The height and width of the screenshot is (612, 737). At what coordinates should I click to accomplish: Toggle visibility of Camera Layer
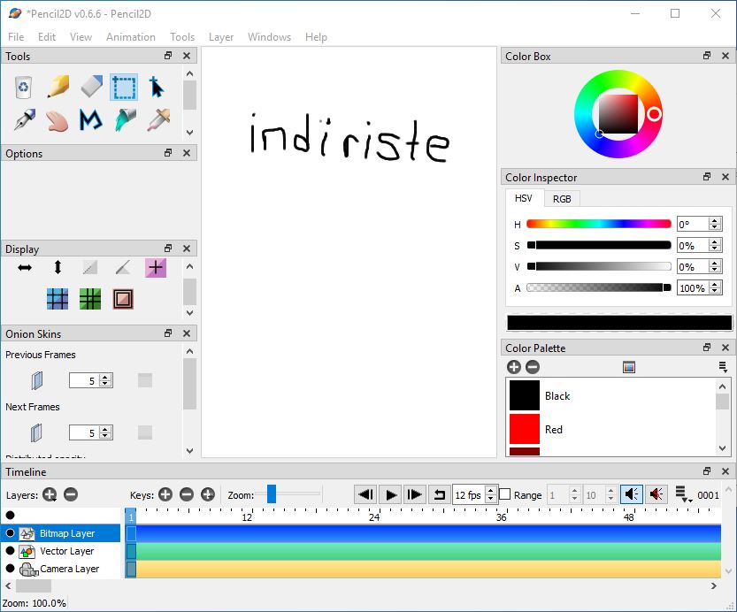(x=10, y=569)
